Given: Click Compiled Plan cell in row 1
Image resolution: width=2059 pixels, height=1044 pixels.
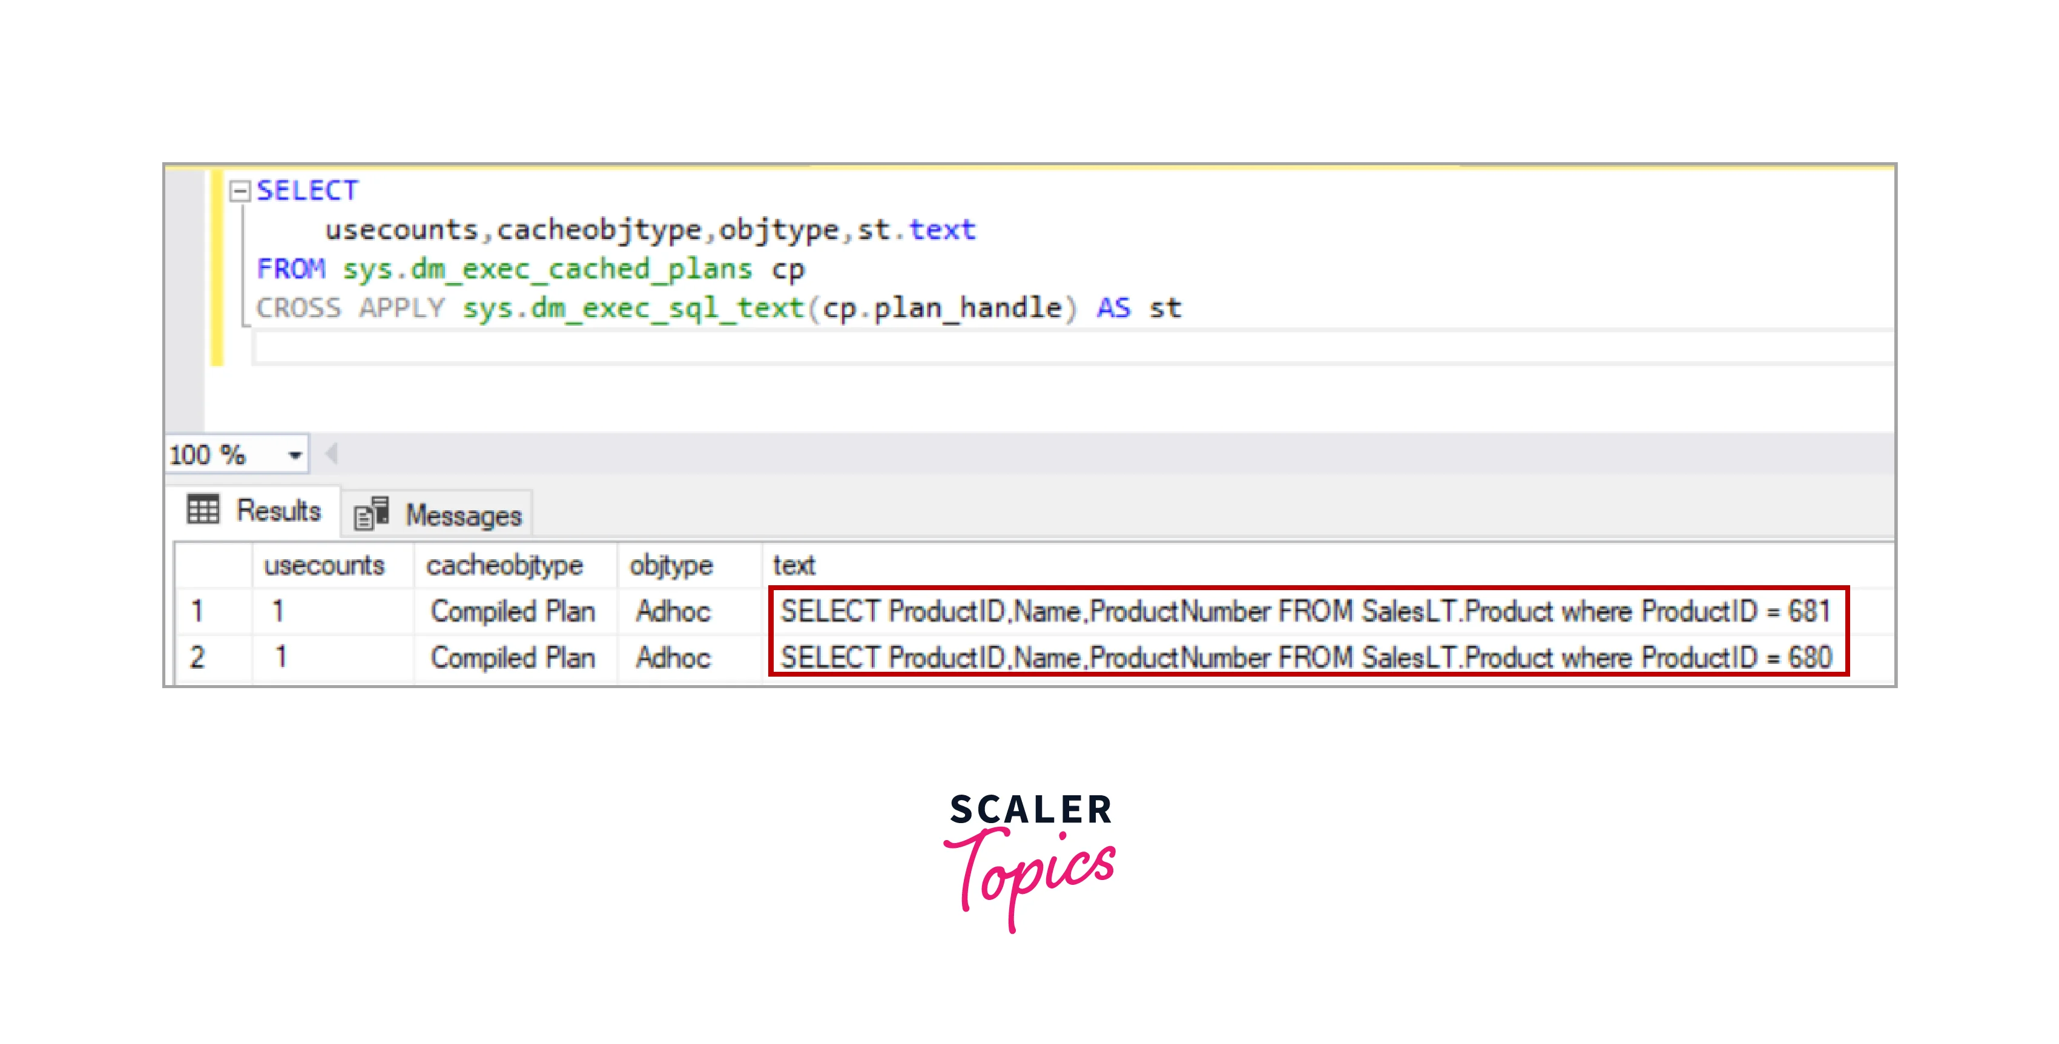Looking at the screenshot, I should point(512,612).
